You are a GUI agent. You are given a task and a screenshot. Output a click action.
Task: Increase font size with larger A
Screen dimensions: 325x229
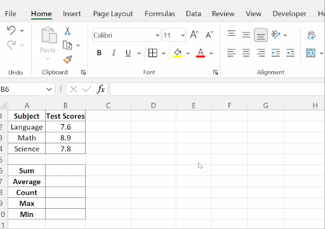click(x=194, y=35)
